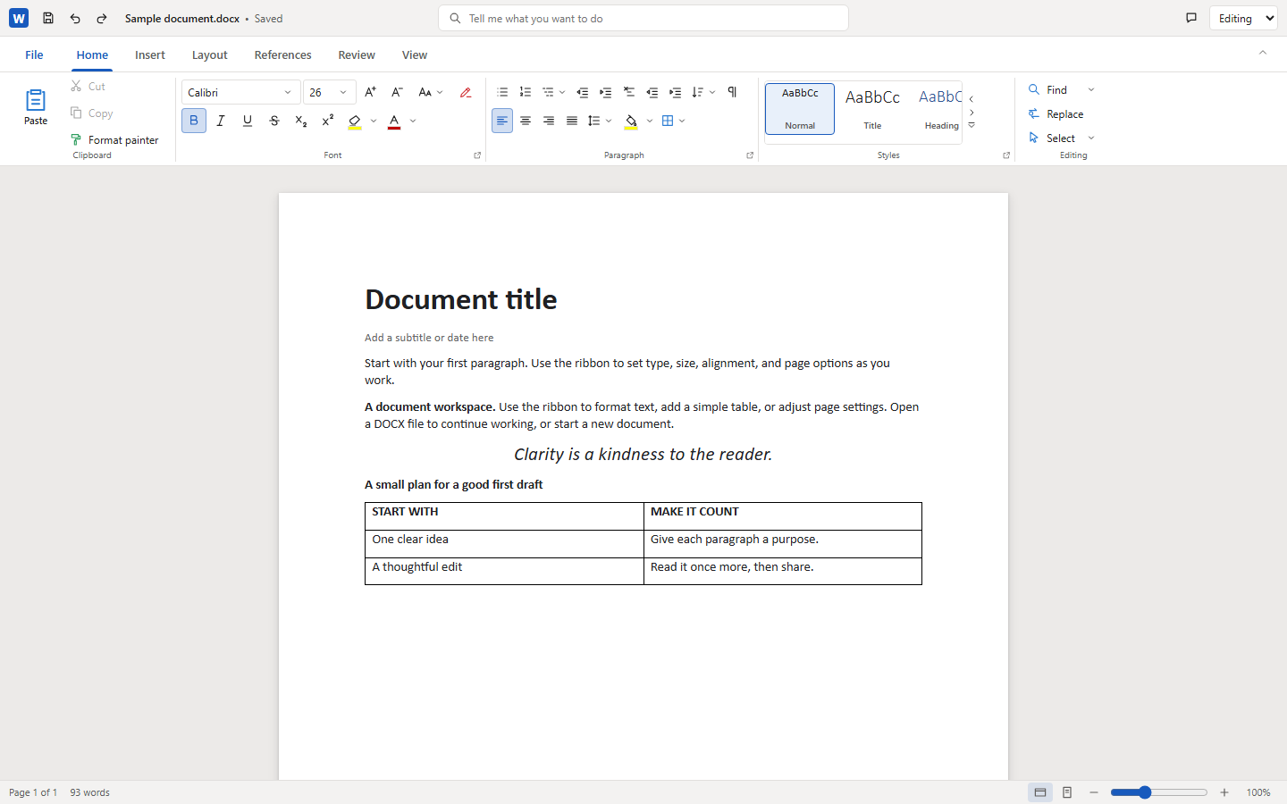Click the Save icon in title bar

(48, 18)
